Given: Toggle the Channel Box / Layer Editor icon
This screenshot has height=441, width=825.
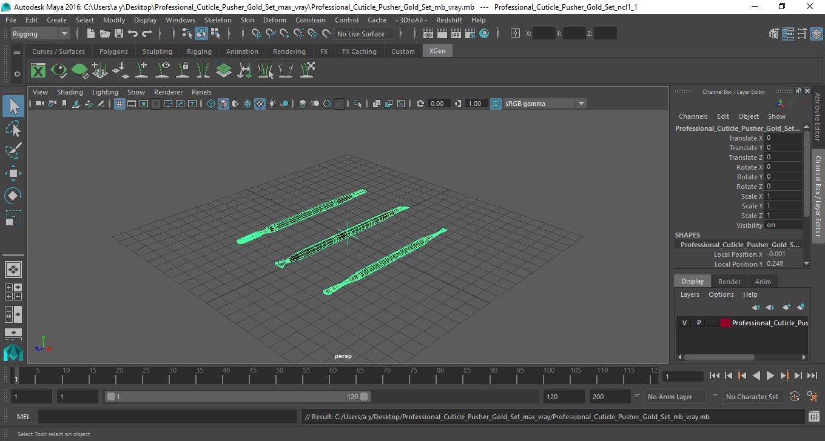Looking at the screenshot, I should pos(817,34).
